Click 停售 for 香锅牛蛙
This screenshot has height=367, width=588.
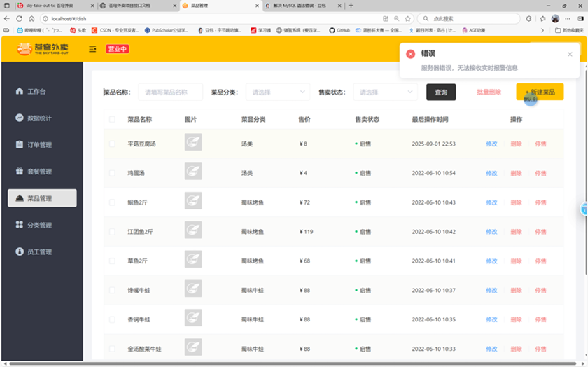click(x=540, y=319)
